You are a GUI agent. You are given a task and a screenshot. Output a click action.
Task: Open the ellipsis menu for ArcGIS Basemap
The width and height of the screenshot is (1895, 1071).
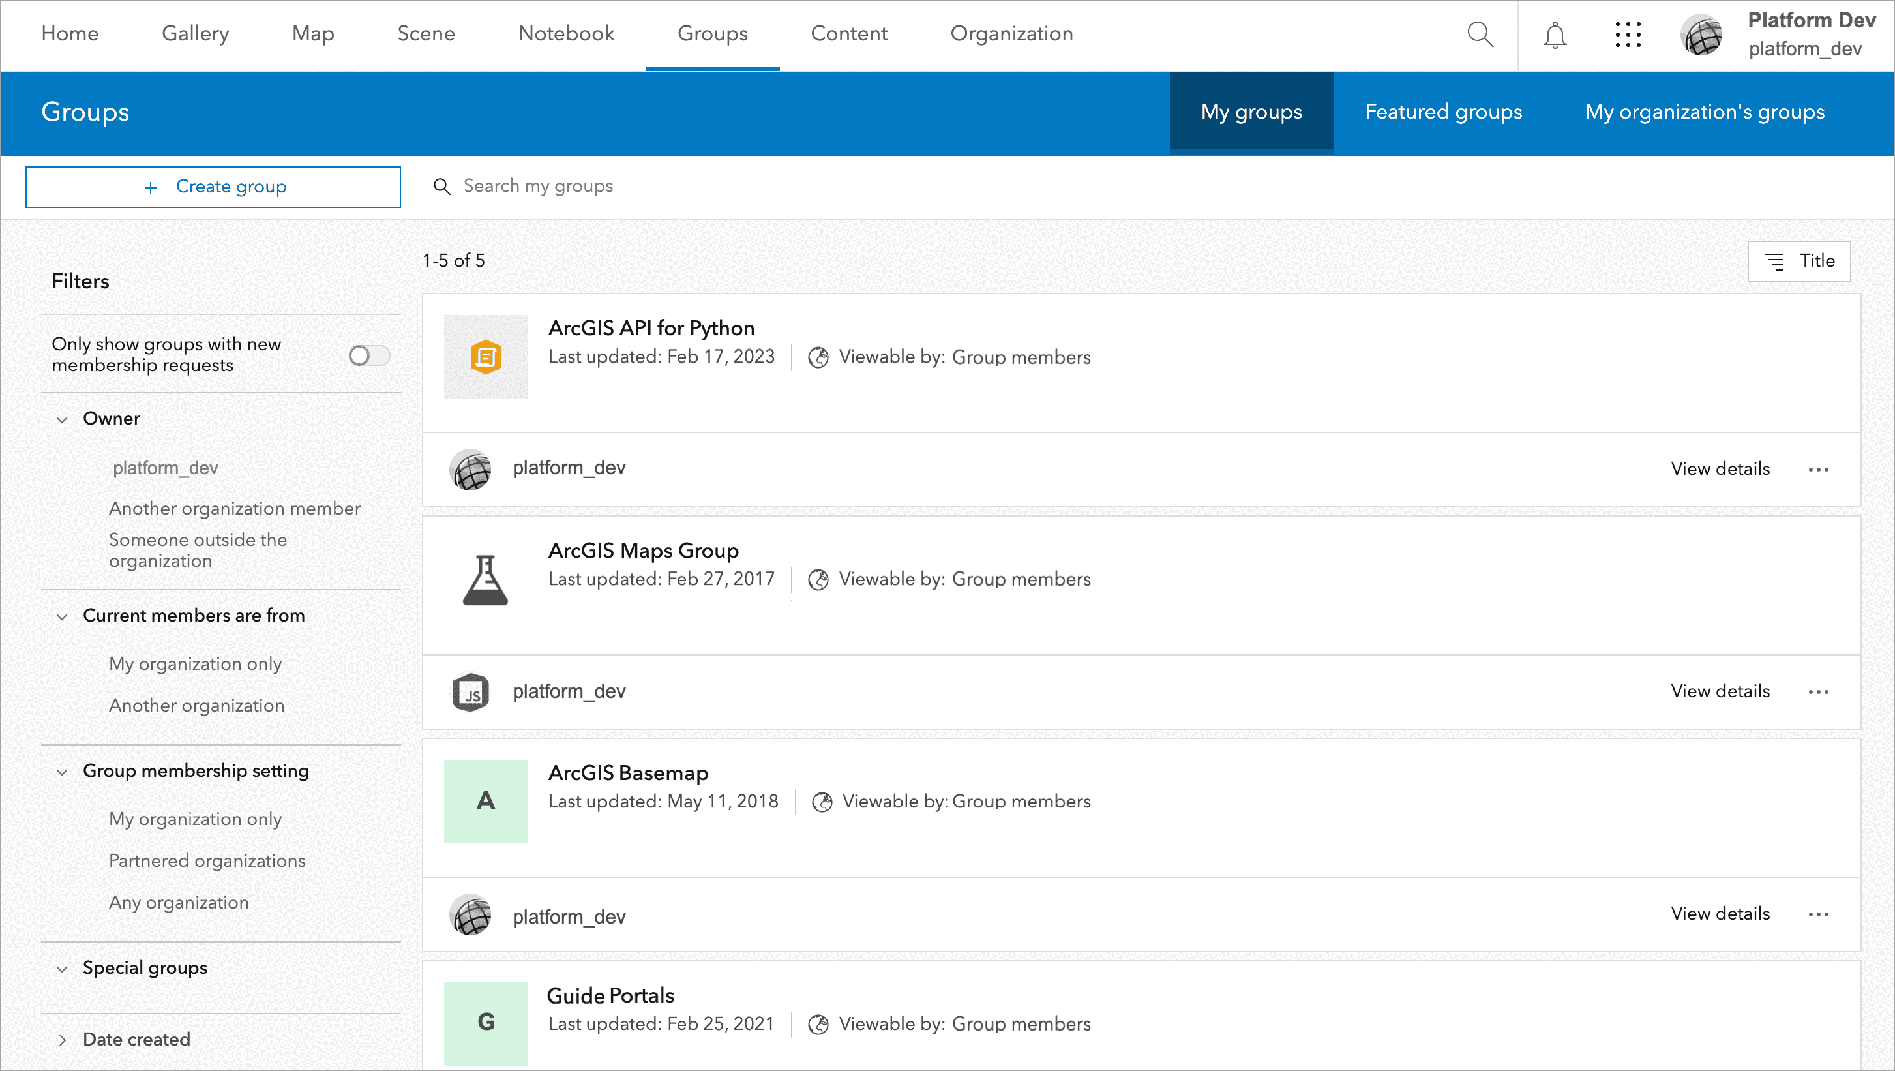pyautogui.click(x=1819, y=914)
